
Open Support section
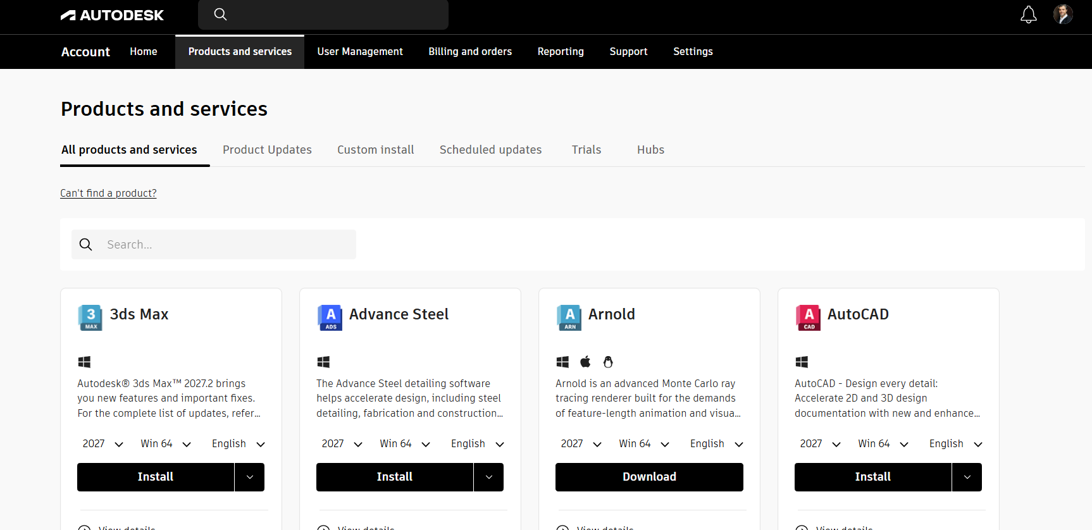pyautogui.click(x=628, y=52)
